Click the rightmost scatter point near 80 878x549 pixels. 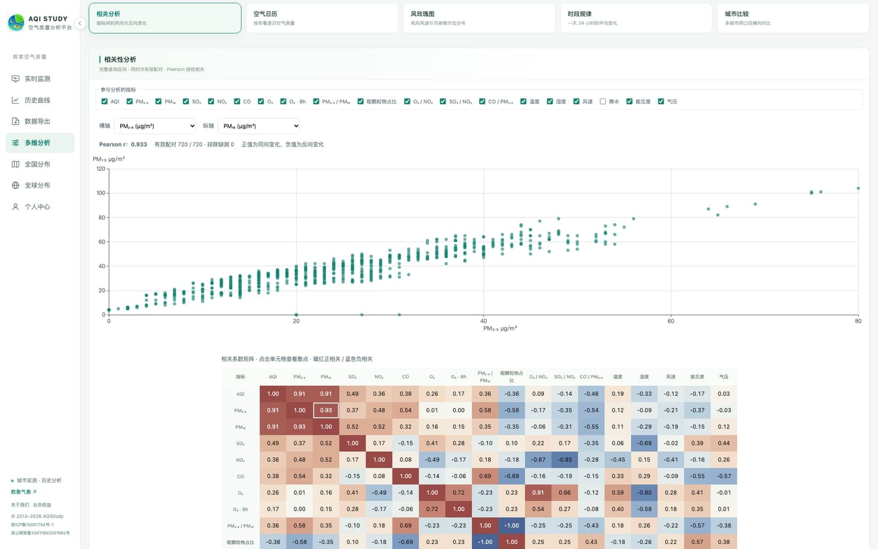pos(858,188)
